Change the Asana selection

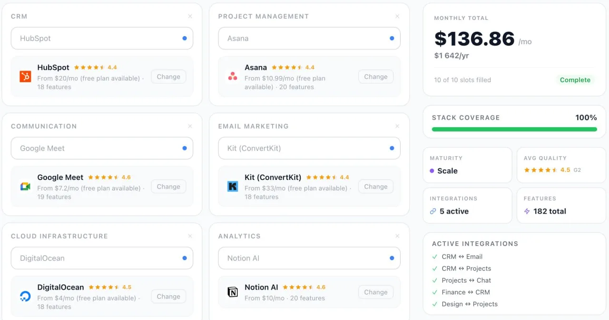(376, 76)
